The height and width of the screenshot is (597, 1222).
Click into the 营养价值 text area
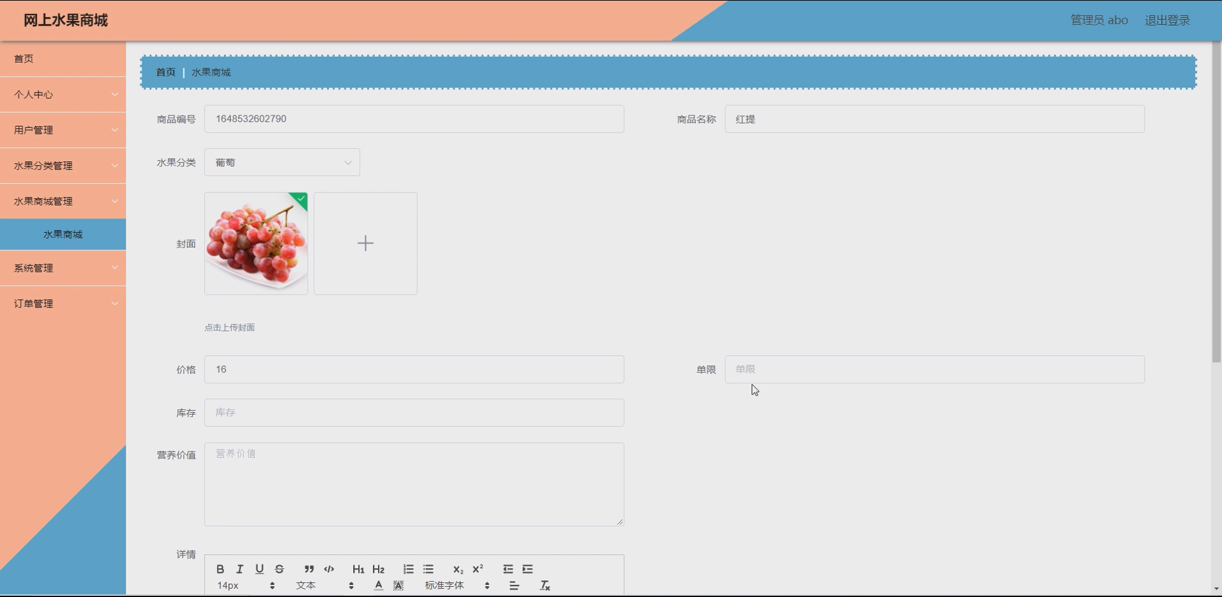click(414, 485)
